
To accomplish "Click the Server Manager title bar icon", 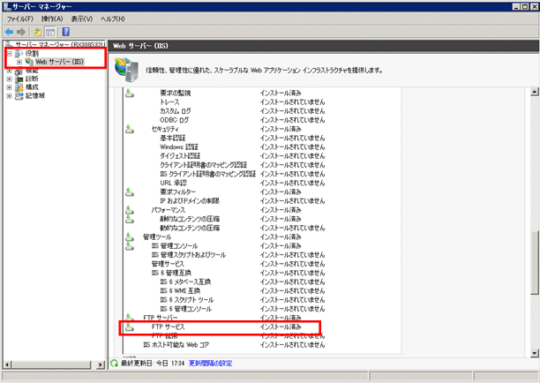I will (x=7, y=6).
